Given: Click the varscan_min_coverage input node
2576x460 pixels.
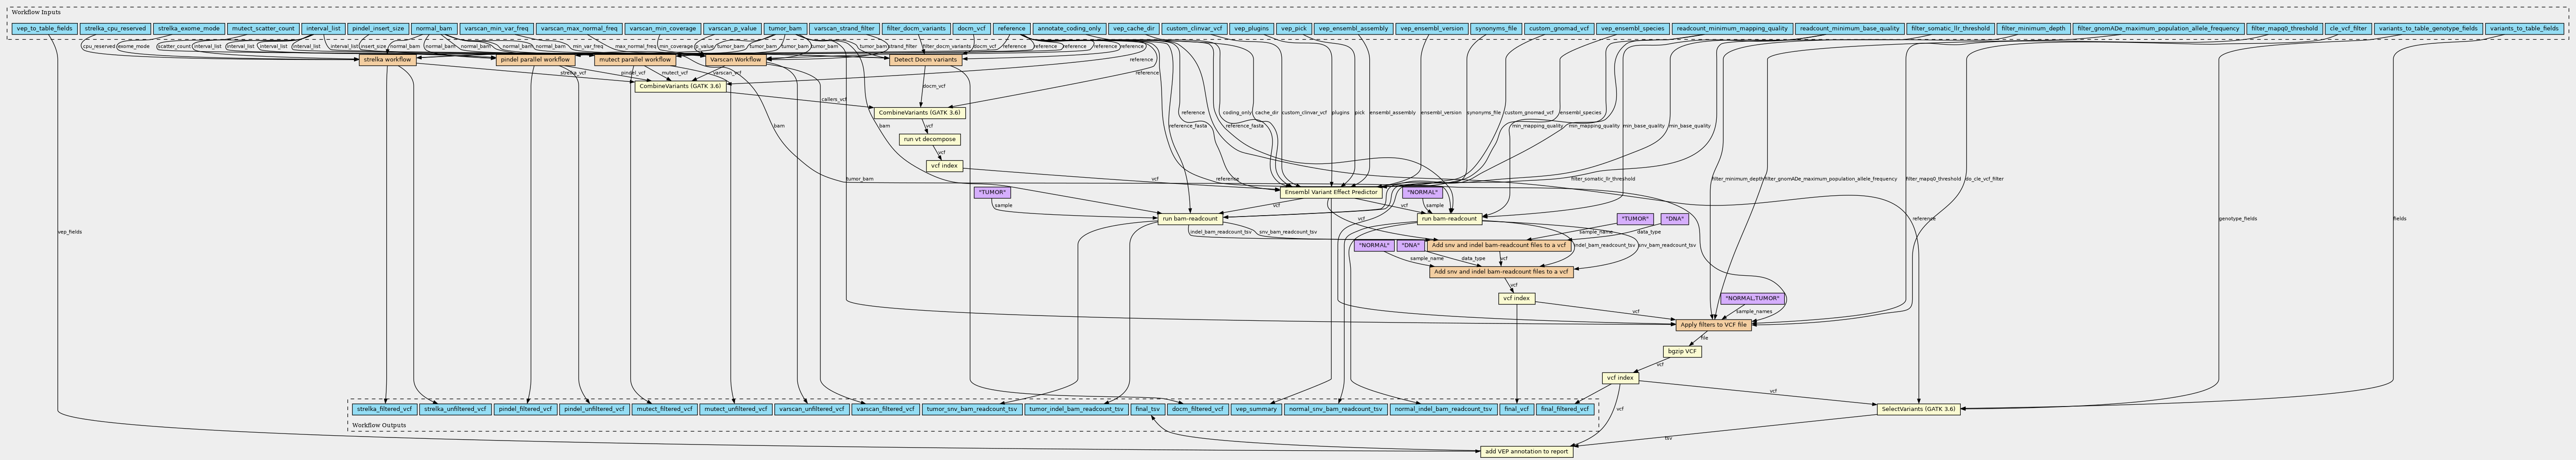Looking at the screenshot, I should click(x=663, y=29).
